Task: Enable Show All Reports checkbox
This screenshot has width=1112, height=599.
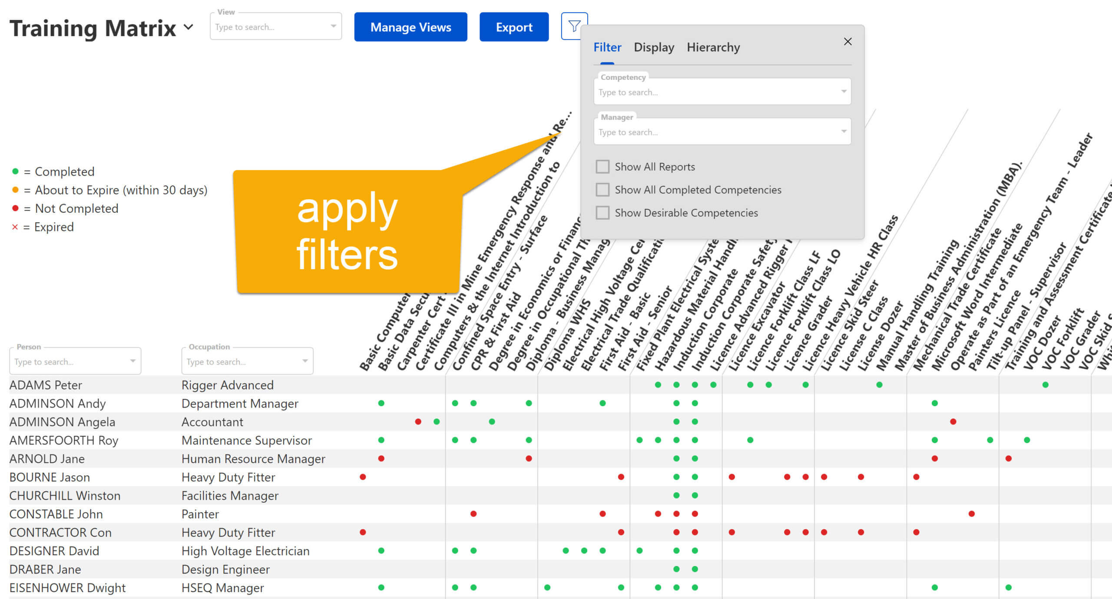Action: point(602,167)
